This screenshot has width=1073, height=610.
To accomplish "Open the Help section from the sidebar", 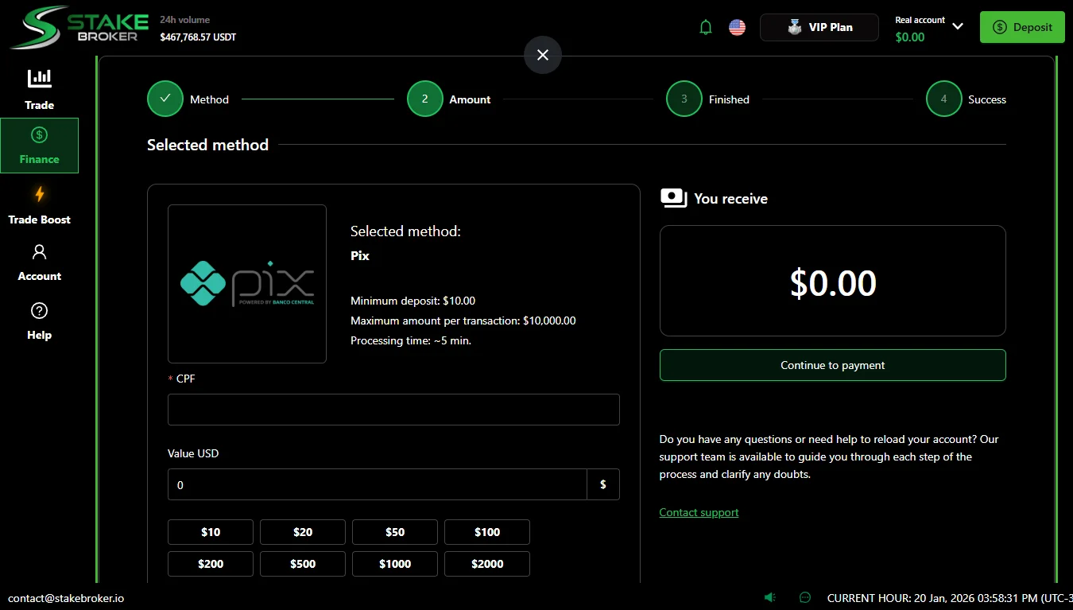I will pos(38,321).
